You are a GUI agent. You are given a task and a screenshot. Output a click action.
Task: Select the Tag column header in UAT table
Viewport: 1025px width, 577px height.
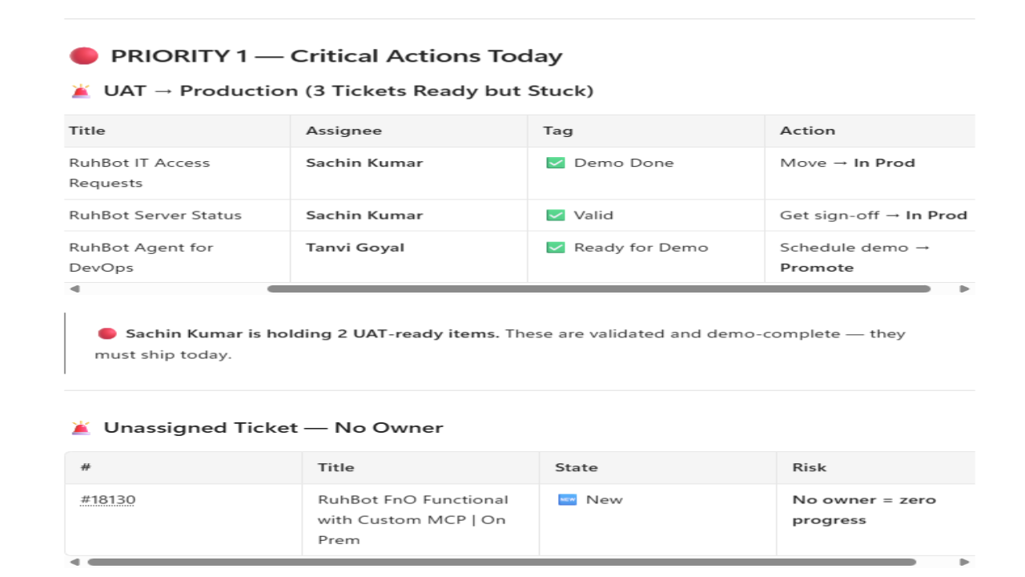646,131
